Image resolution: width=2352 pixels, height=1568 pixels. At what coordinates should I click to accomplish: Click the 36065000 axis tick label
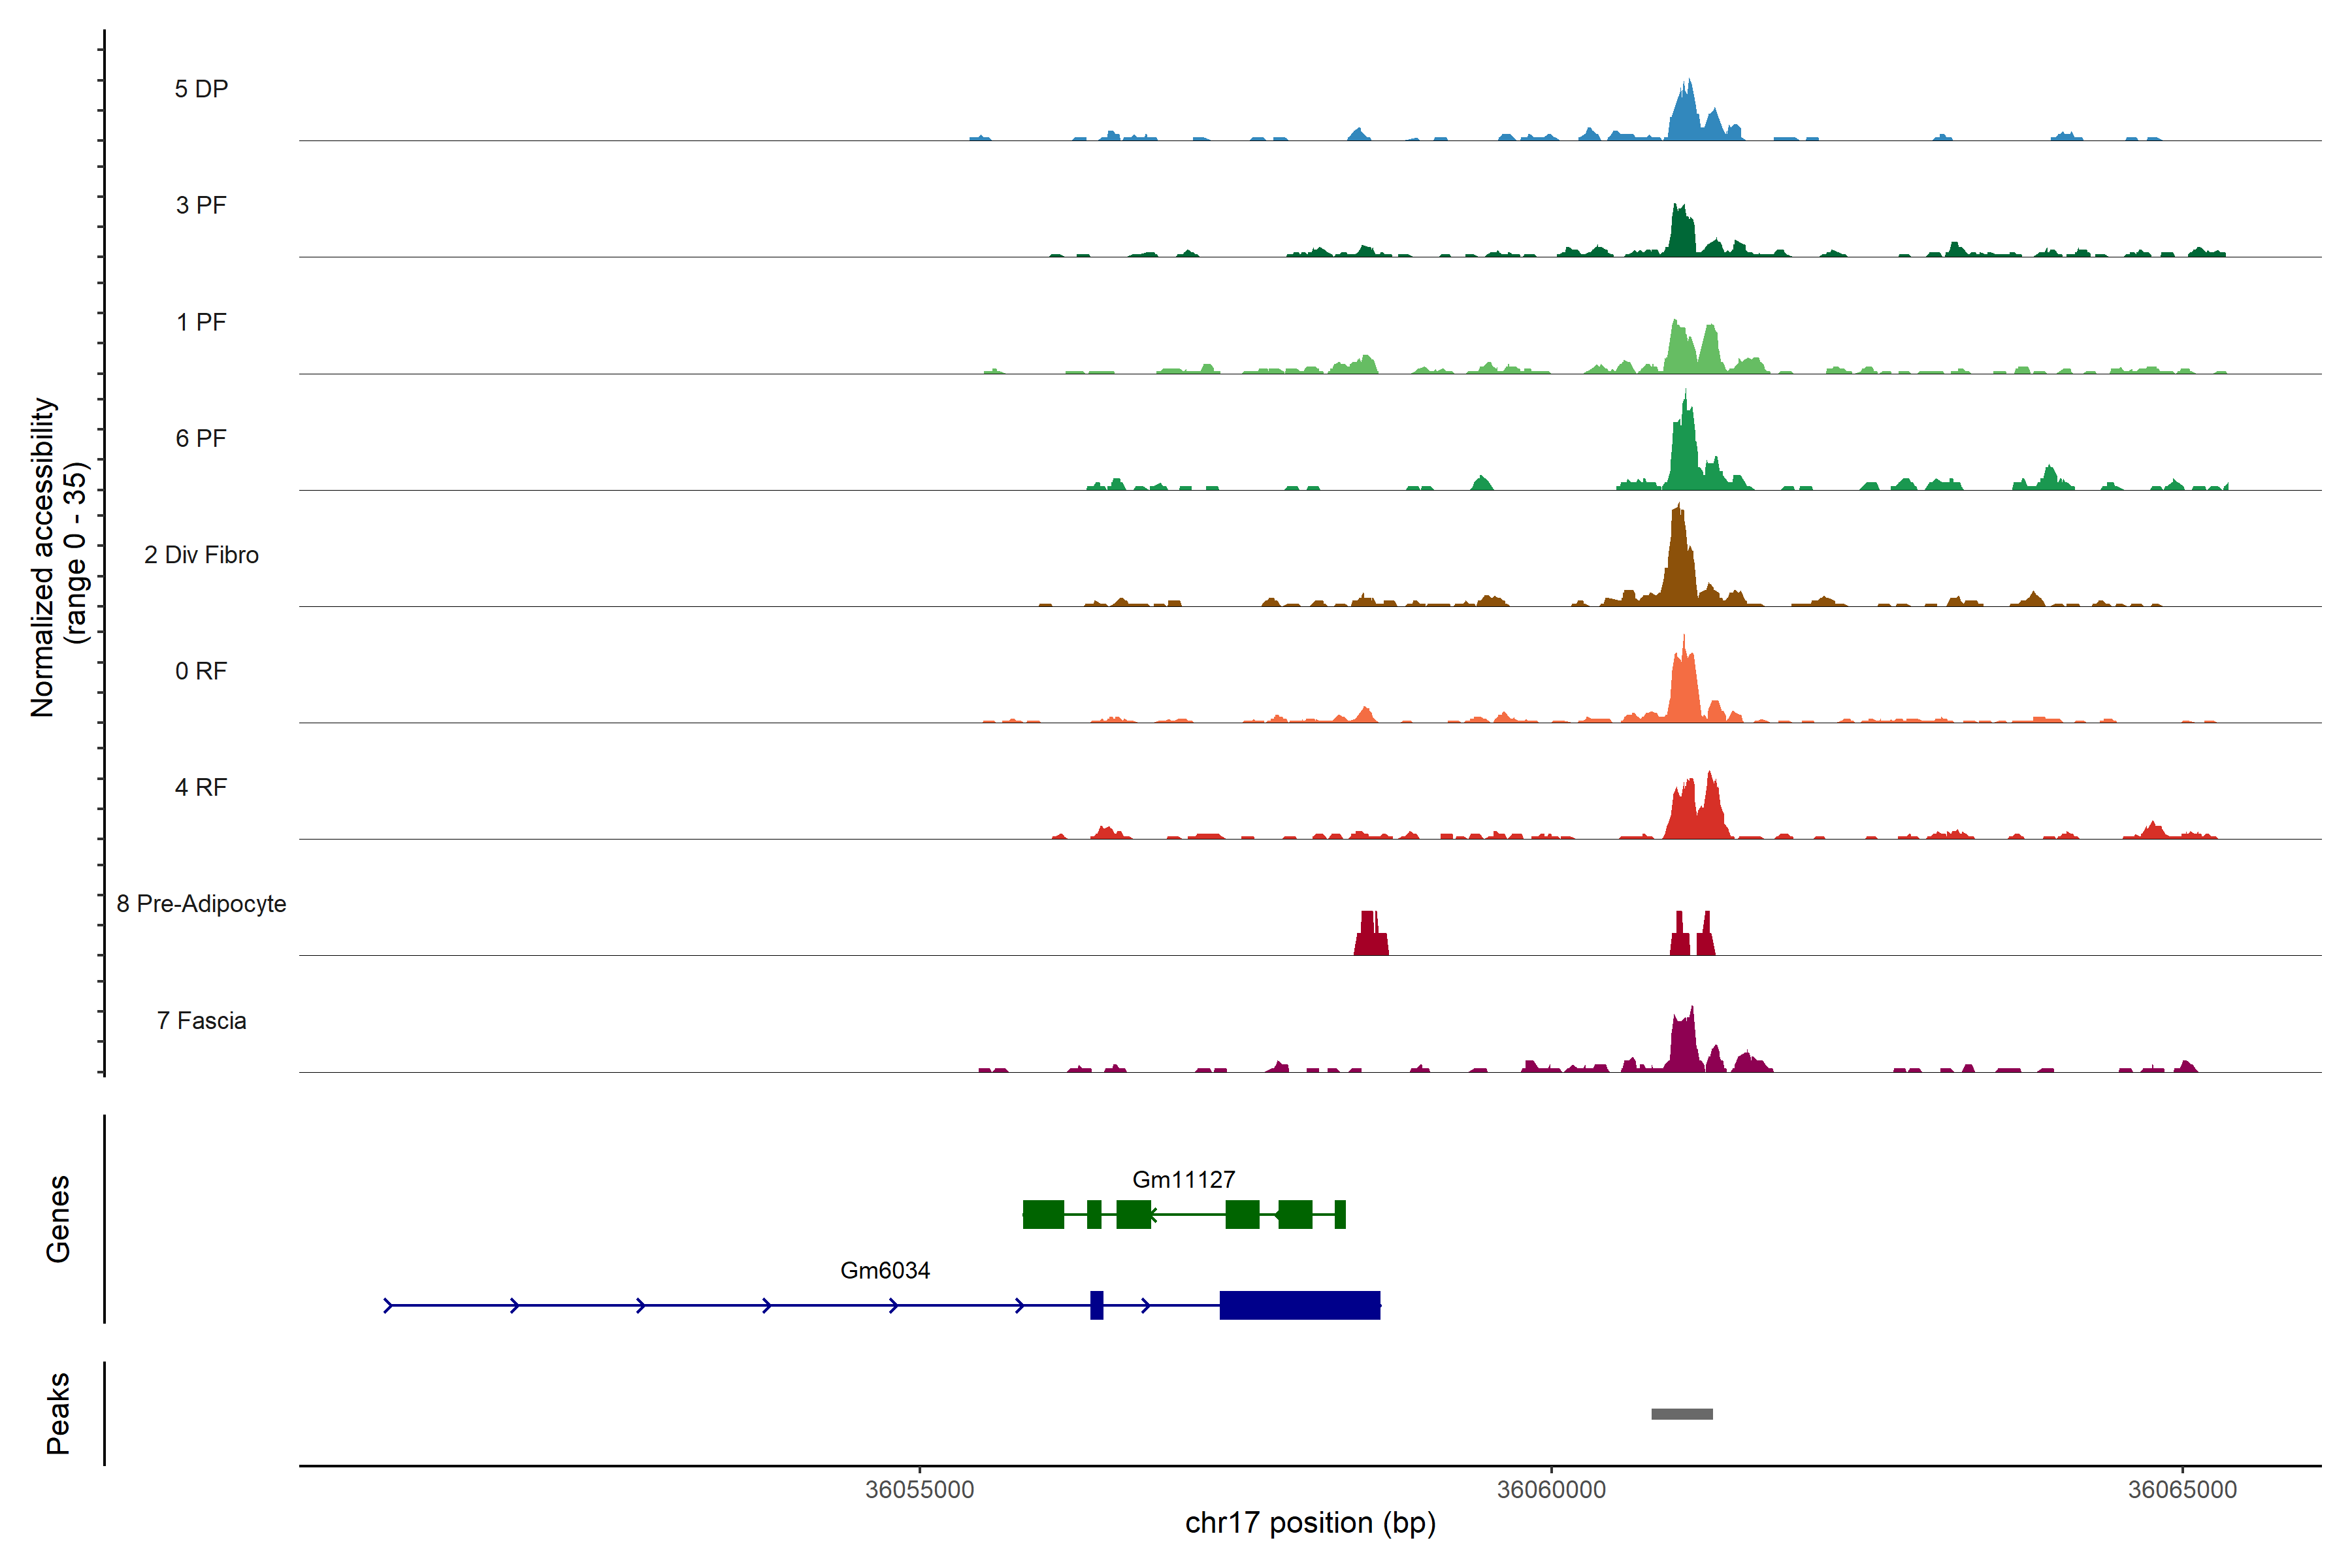point(2182,1489)
